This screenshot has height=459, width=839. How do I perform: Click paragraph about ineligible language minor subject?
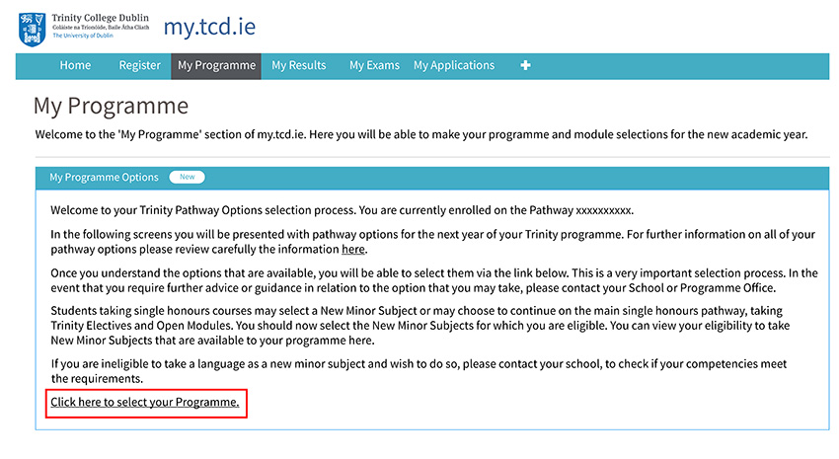coord(419,371)
